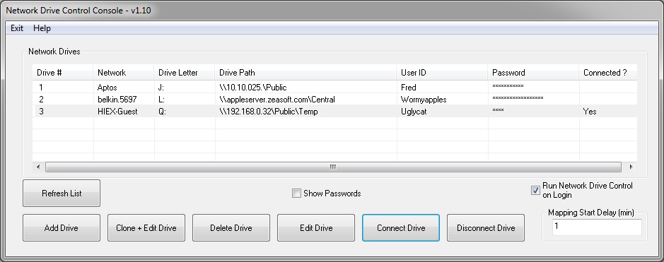Viewport: 664px width, 262px height.
Task: Click the right scroll arrow of drive list
Action: [631, 167]
